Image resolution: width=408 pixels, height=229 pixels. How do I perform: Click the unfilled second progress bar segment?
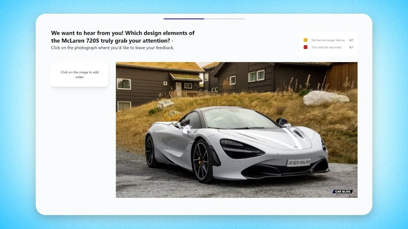tap(224, 18)
